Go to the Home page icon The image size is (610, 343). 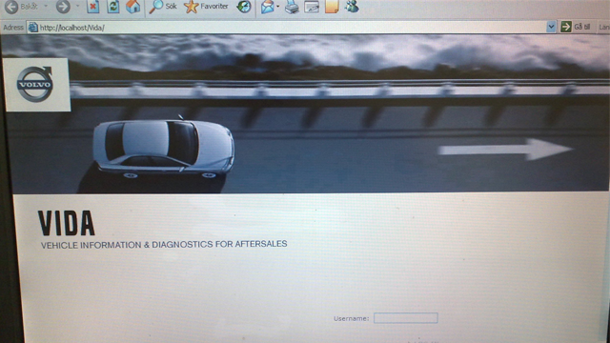(x=132, y=7)
